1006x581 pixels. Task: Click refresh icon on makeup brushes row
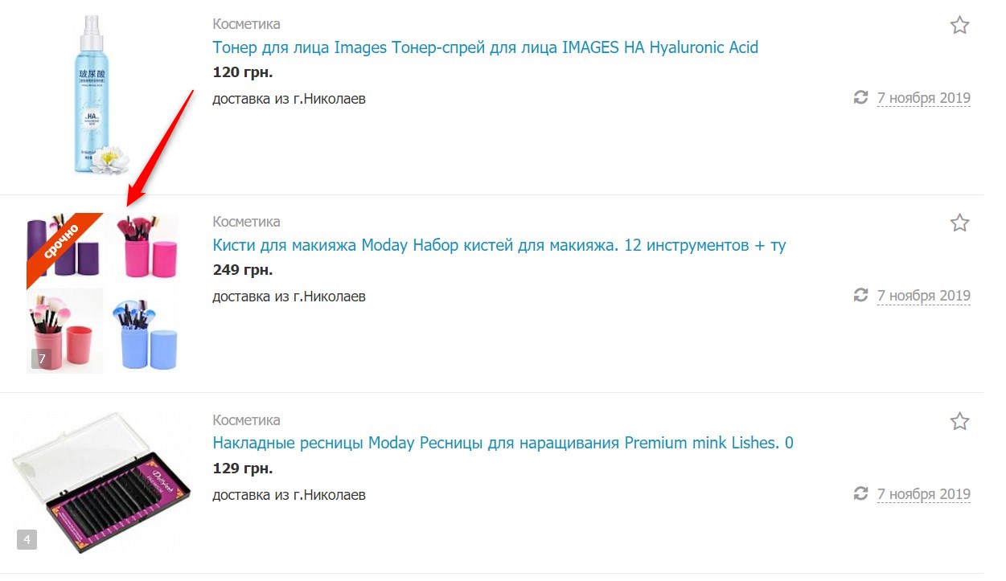(x=860, y=295)
